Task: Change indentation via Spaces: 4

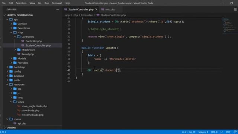Action: [203, 132]
